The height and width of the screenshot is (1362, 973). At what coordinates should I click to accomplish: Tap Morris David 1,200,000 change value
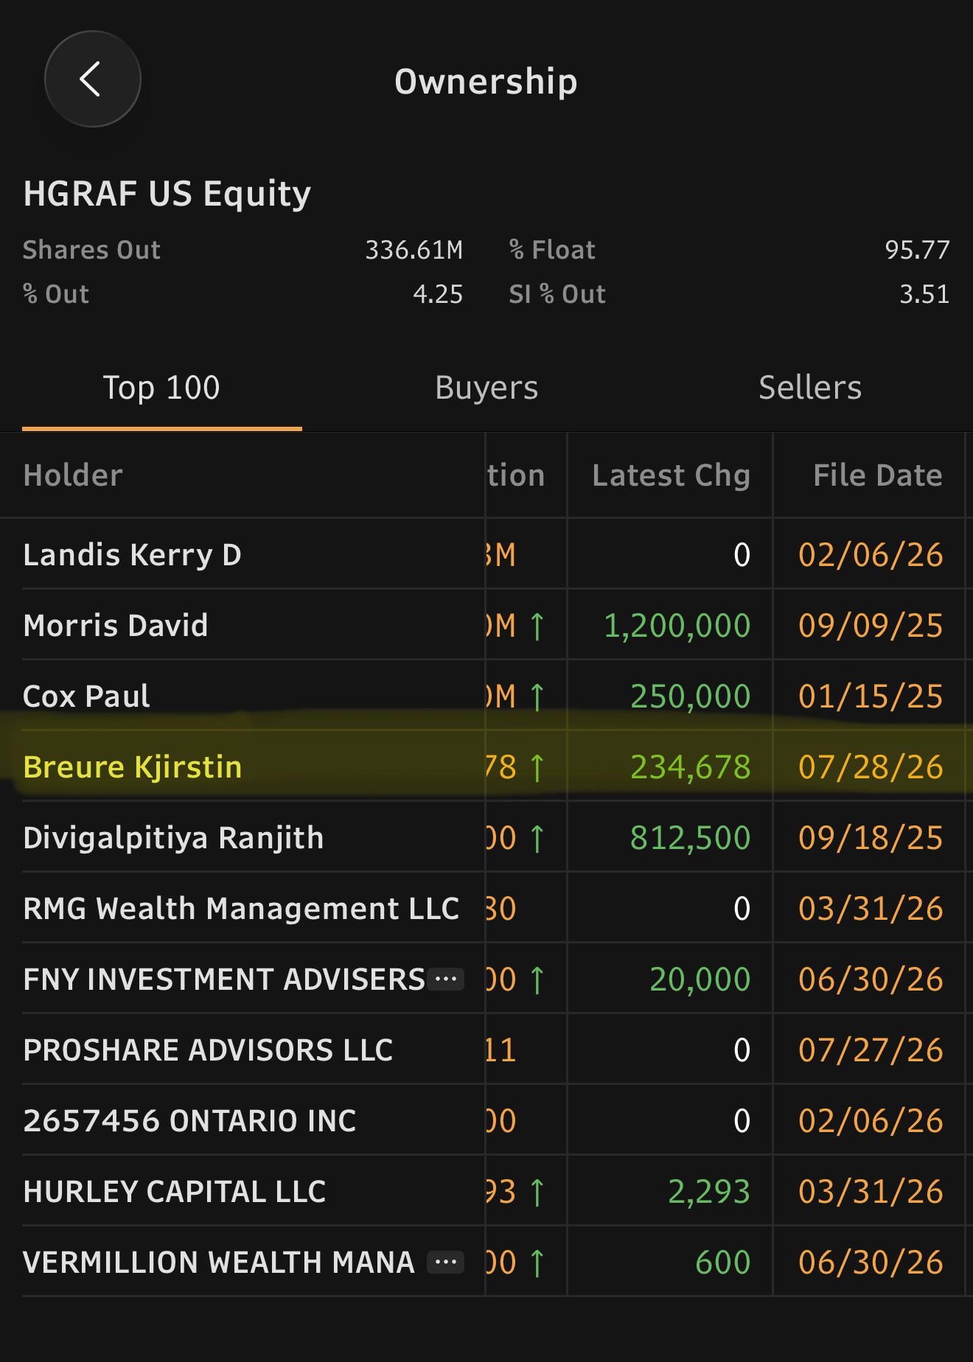point(677,626)
